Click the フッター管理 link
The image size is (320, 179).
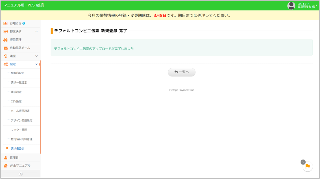coord(19,130)
